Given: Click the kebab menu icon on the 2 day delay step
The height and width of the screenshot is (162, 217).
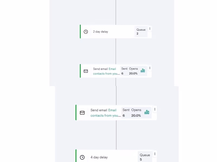Looking at the screenshot, I should 150,28.
